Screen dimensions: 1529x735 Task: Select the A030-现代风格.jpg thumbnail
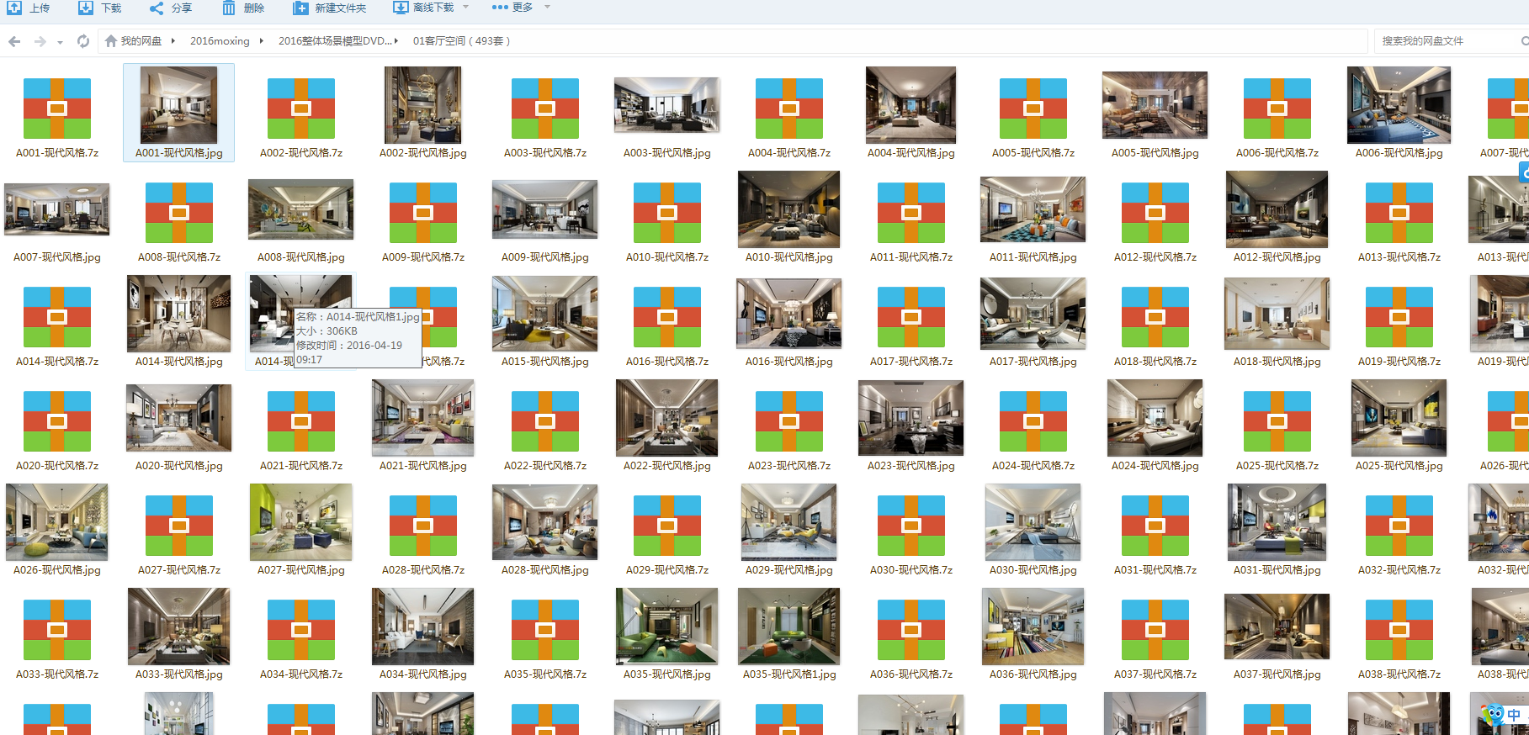click(x=1033, y=522)
